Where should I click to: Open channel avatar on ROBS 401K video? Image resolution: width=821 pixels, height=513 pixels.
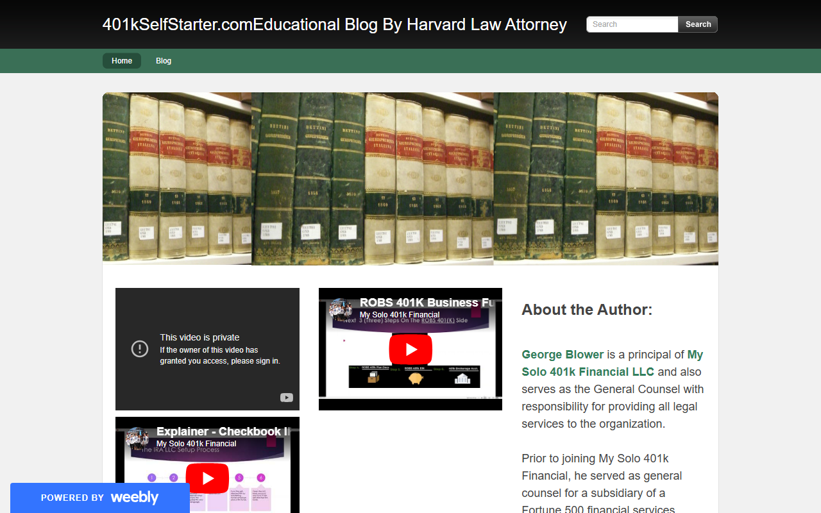[341, 310]
